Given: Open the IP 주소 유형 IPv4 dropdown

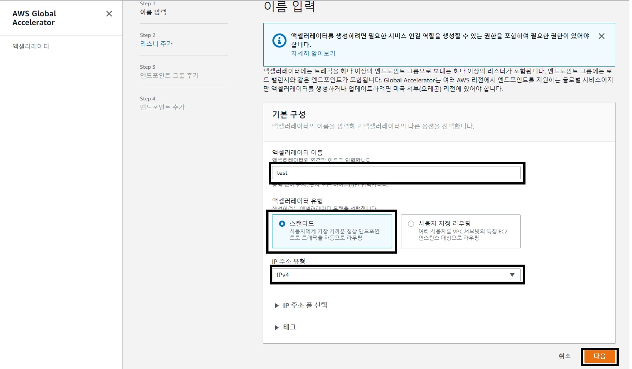Looking at the screenshot, I should 396,275.
